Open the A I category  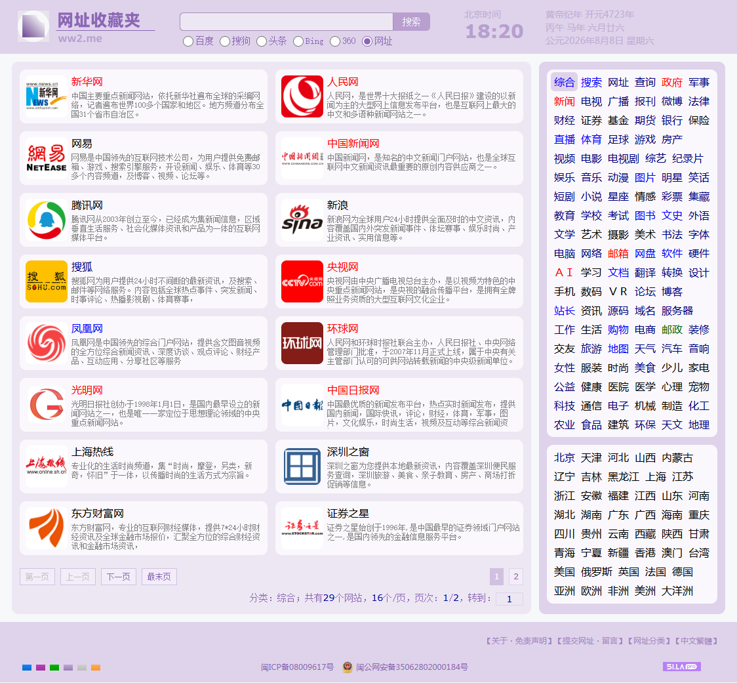point(564,273)
